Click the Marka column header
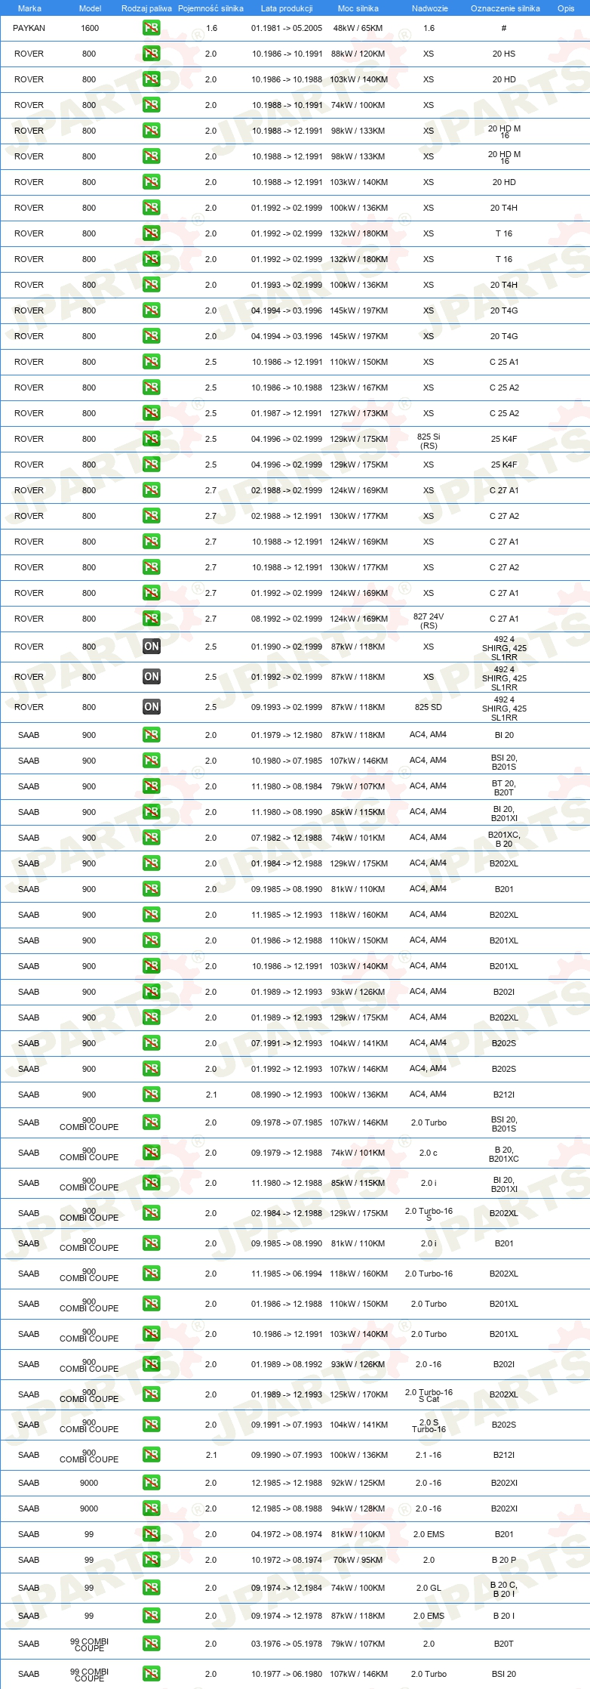Screen dimensions: 590x1689 pyautogui.click(x=29, y=8)
